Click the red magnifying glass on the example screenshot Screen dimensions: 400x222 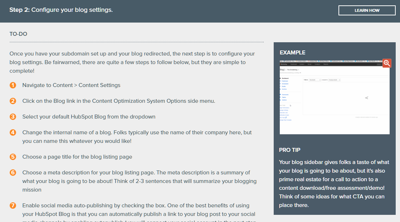click(x=386, y=63)
